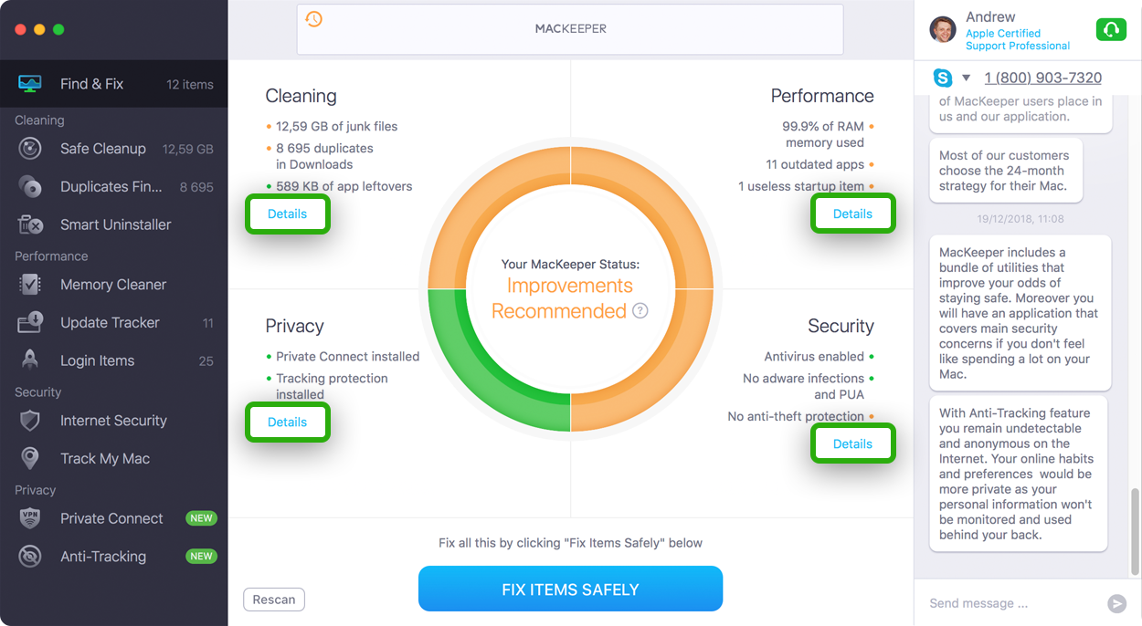Select the Anti-Tracking eye icon
Image resolution: width=1142 pixels, height=626 pixels.
[x=30, y=557]
